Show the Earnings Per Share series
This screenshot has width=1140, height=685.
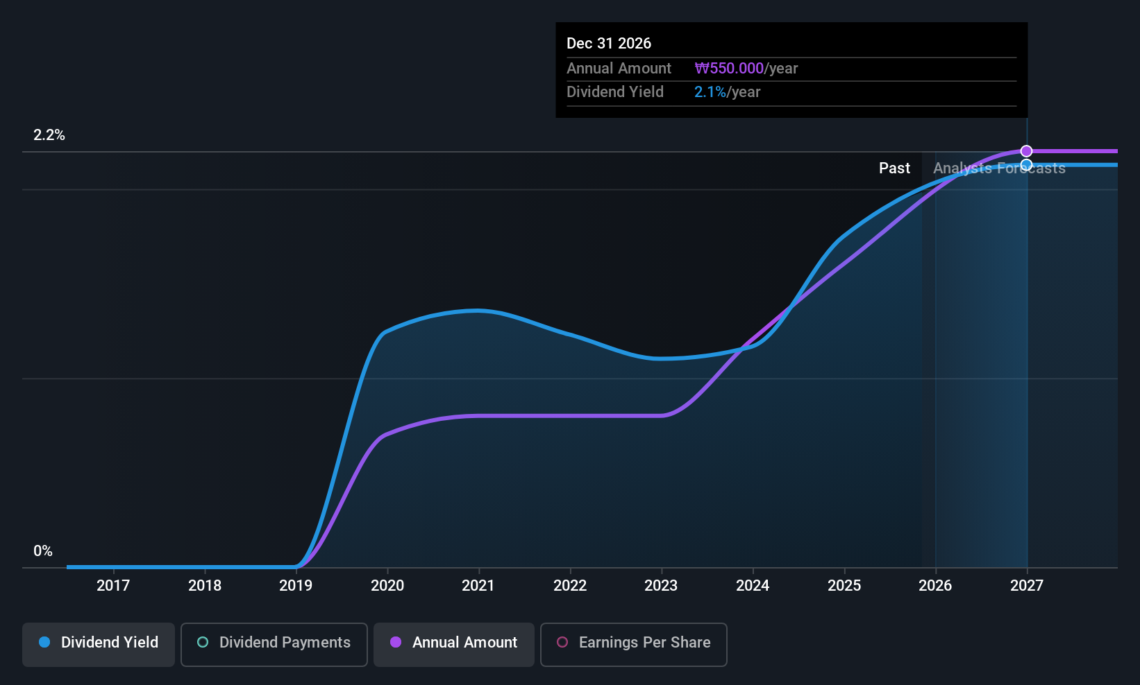tap(633, 644)
